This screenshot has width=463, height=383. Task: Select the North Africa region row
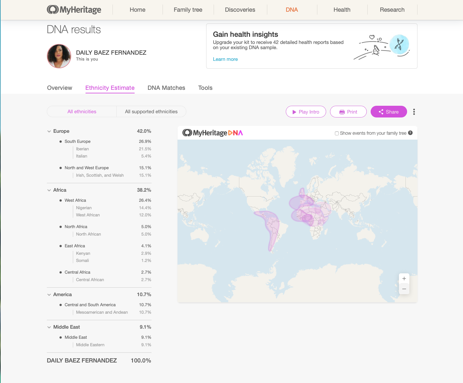pos(105,227)
